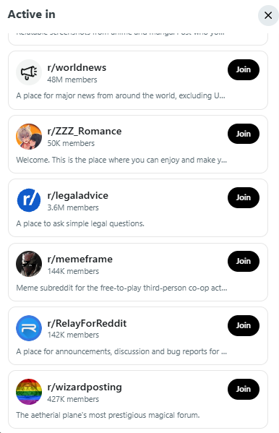Image resolution: width=279 pixels, height=433 pixels.
Task: Click the blue r/legaladvice avatar
Action: click(x=29, y=200)
